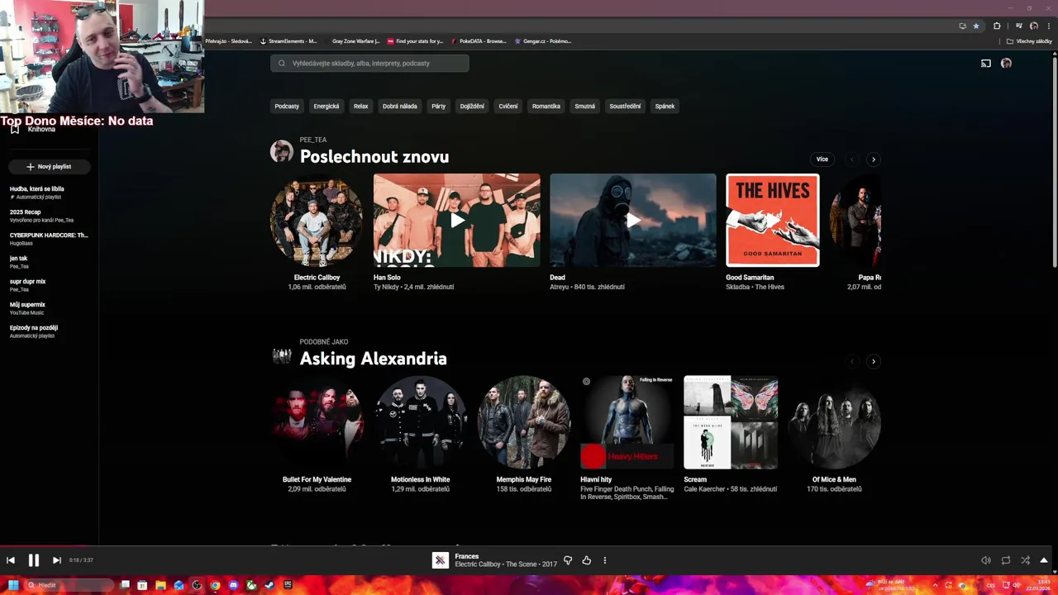
Task: Toggle repeat mode in player bar
Action: (x=1006, y=560)
